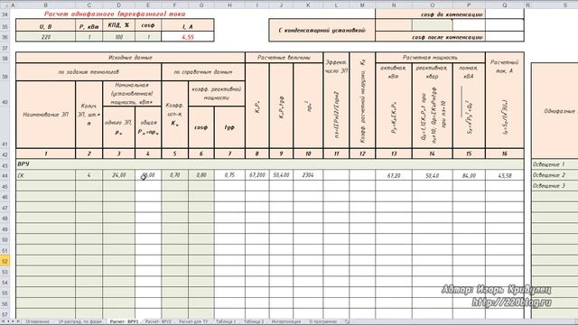Select row header 36
The height and width of the screenshot is (325, 578).
point(5,37)
